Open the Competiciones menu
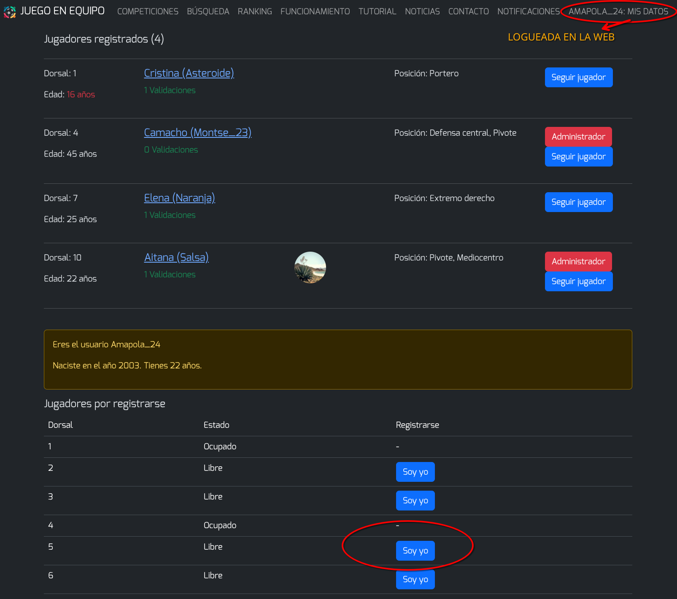The width and height of the screenshot is (677, 599). click(x=148, y=11)
